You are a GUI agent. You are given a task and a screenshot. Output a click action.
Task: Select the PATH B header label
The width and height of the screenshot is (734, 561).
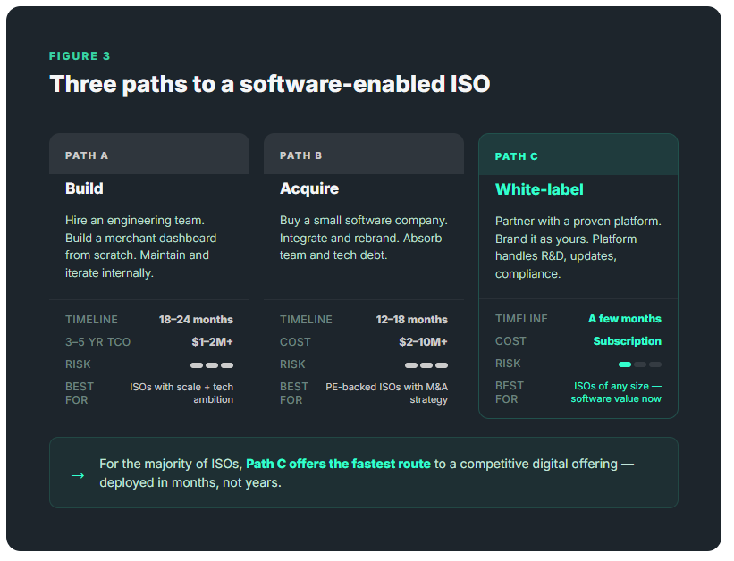301,155
